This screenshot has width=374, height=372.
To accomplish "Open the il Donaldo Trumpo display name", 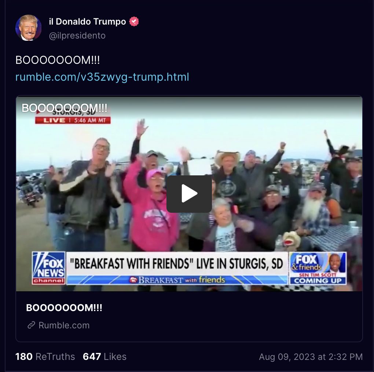I will point(87,22).
